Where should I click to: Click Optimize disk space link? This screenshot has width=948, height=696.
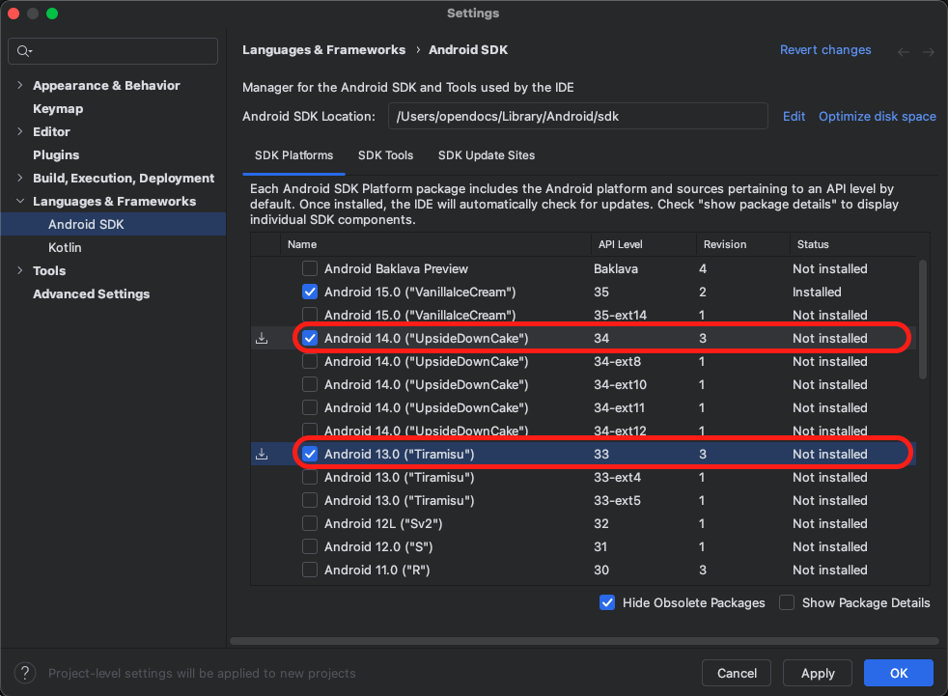coord(878,116)
